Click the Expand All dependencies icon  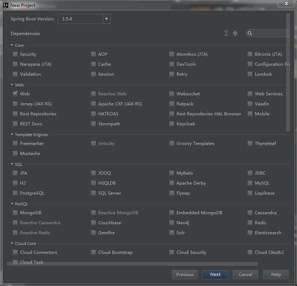(226, 33)
